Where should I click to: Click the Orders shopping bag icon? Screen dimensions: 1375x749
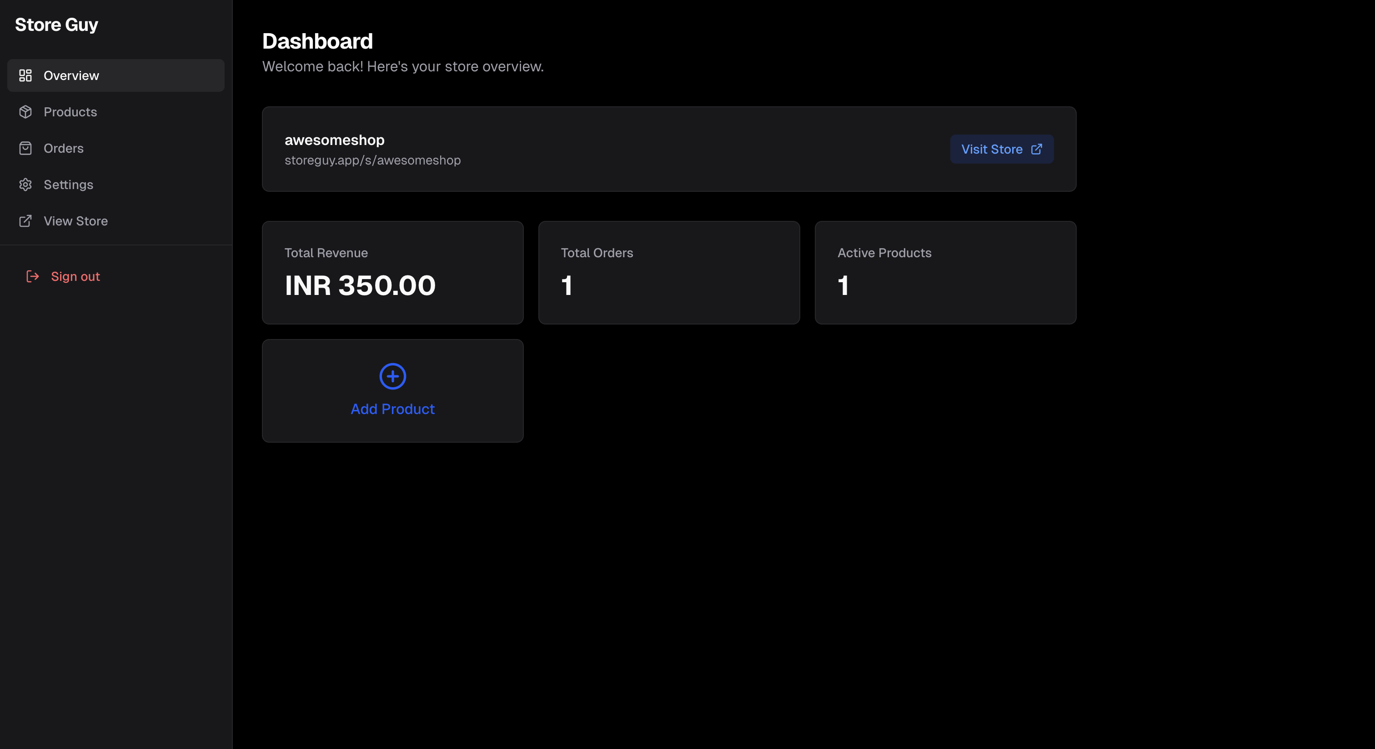25,148
